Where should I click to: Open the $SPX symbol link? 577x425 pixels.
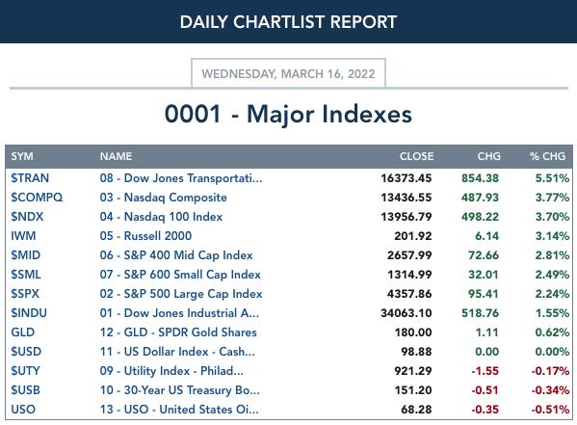pyautogui.click(x=25, y=294)
